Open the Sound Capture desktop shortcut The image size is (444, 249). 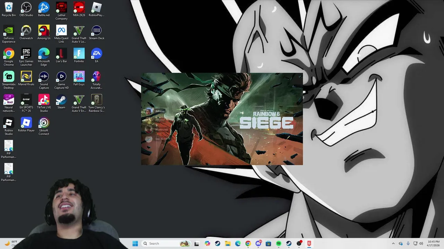tap(44, 80)
